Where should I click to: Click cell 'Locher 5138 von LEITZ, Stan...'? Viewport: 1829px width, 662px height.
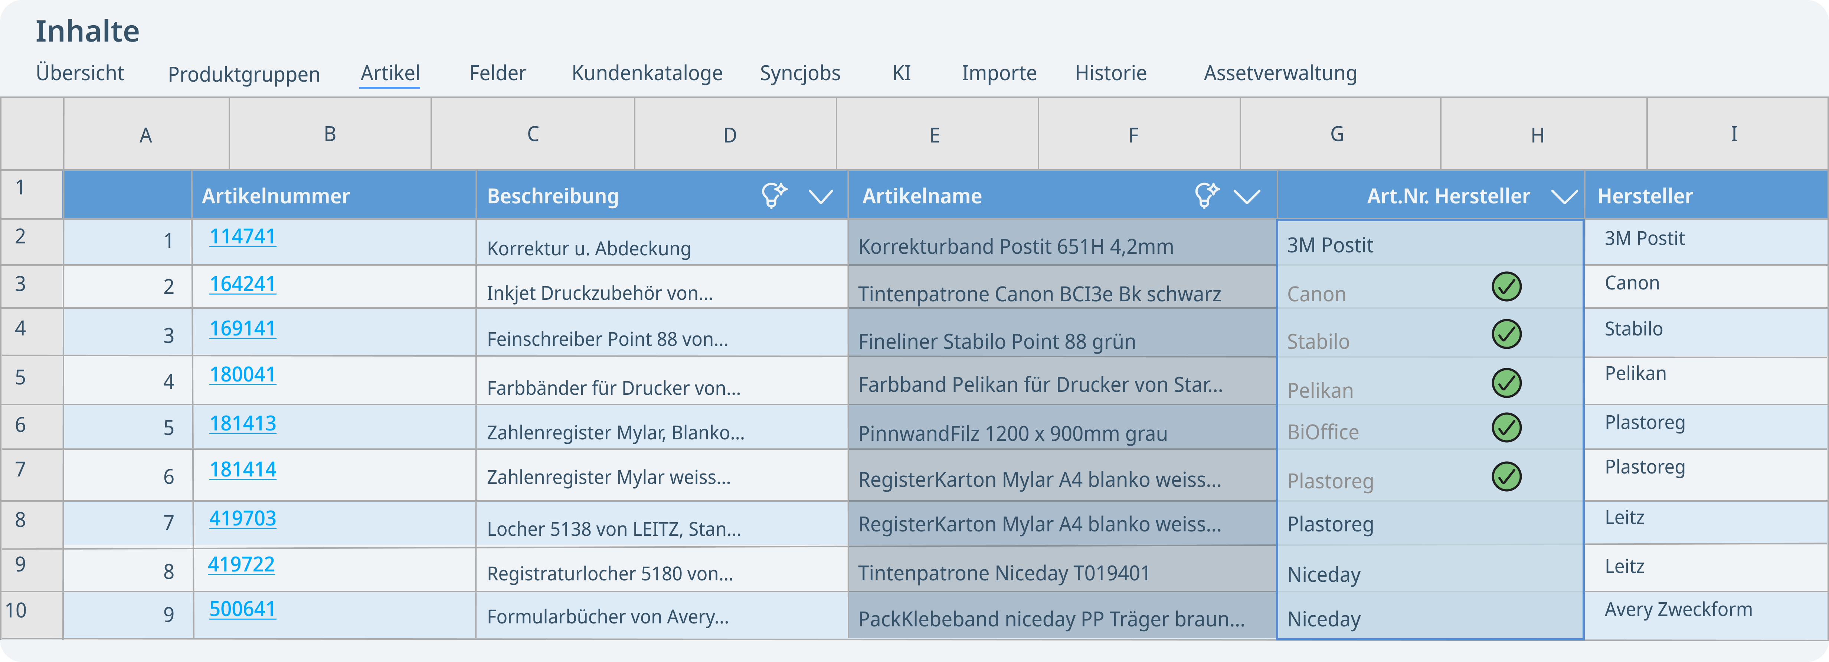(661, 524)
